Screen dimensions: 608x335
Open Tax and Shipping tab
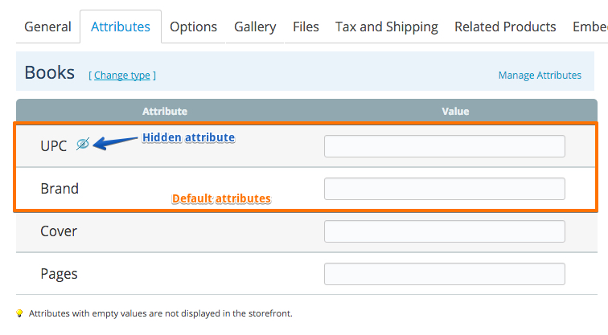pyautogui.click(x=387, y=27)
